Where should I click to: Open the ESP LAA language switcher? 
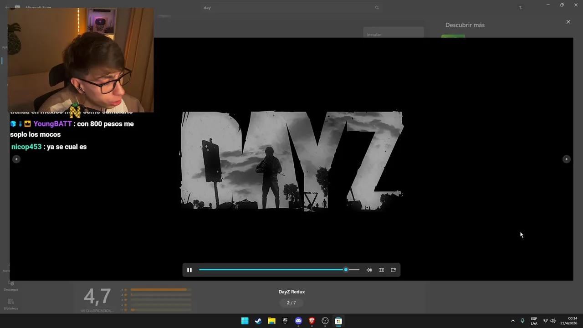pos(534,321)
